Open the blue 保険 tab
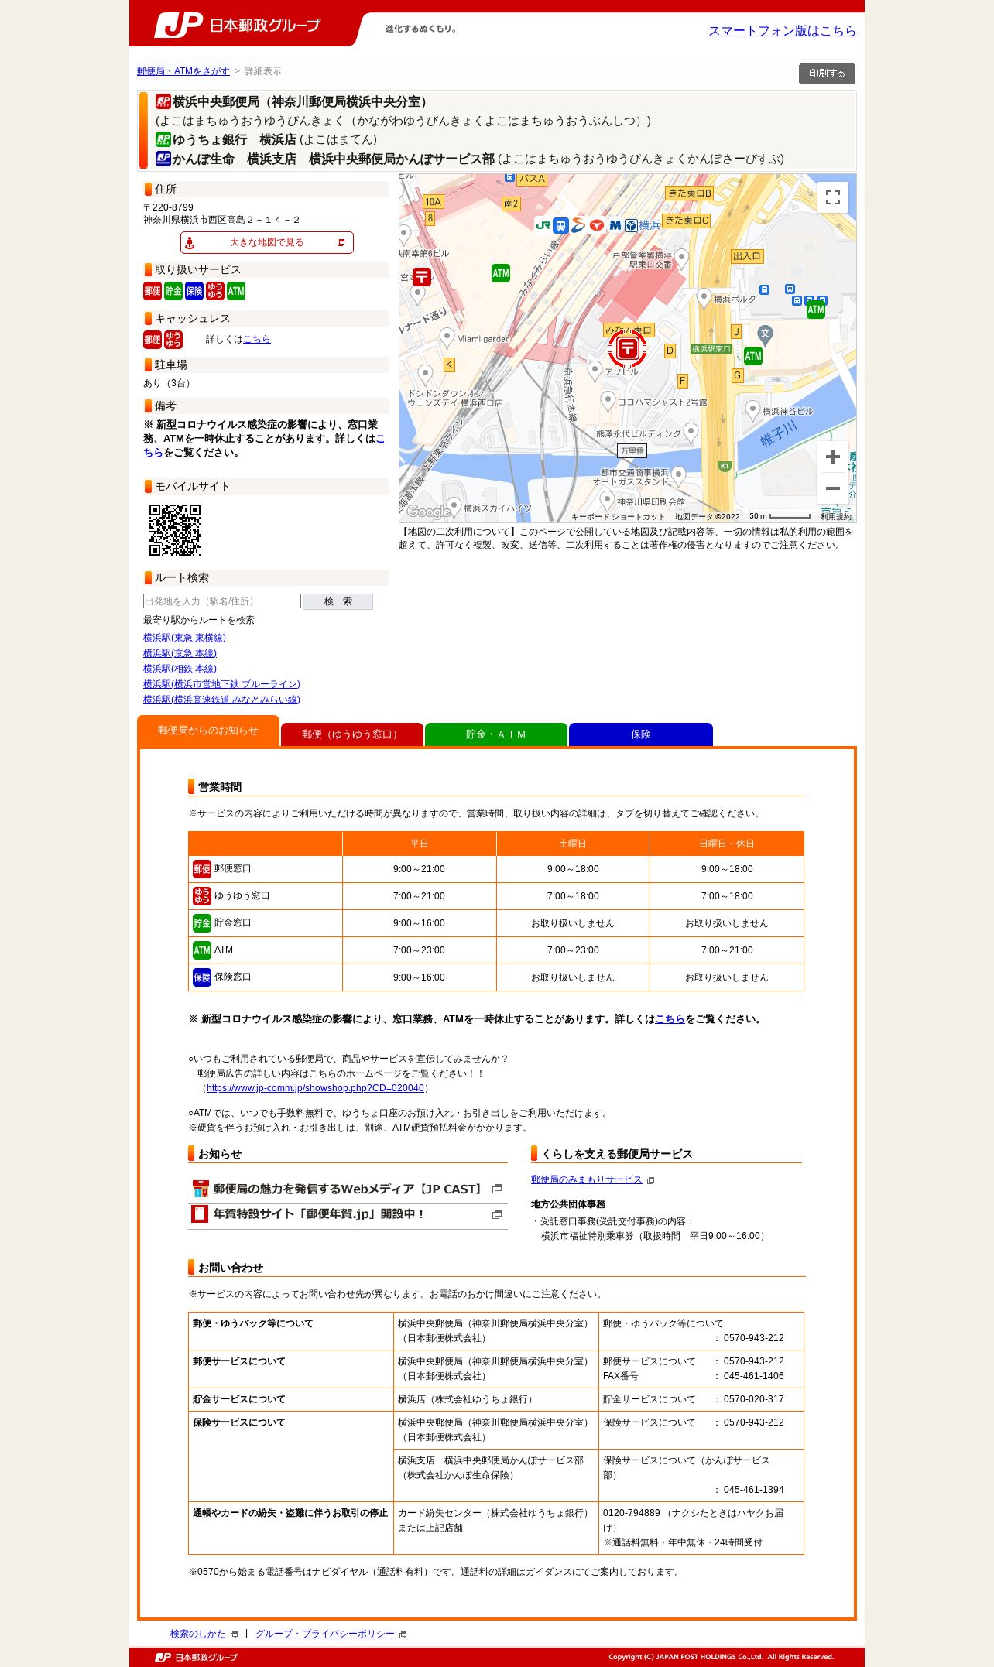The width and height of the screenshot is (994, 1667). (x=641, y=734)
